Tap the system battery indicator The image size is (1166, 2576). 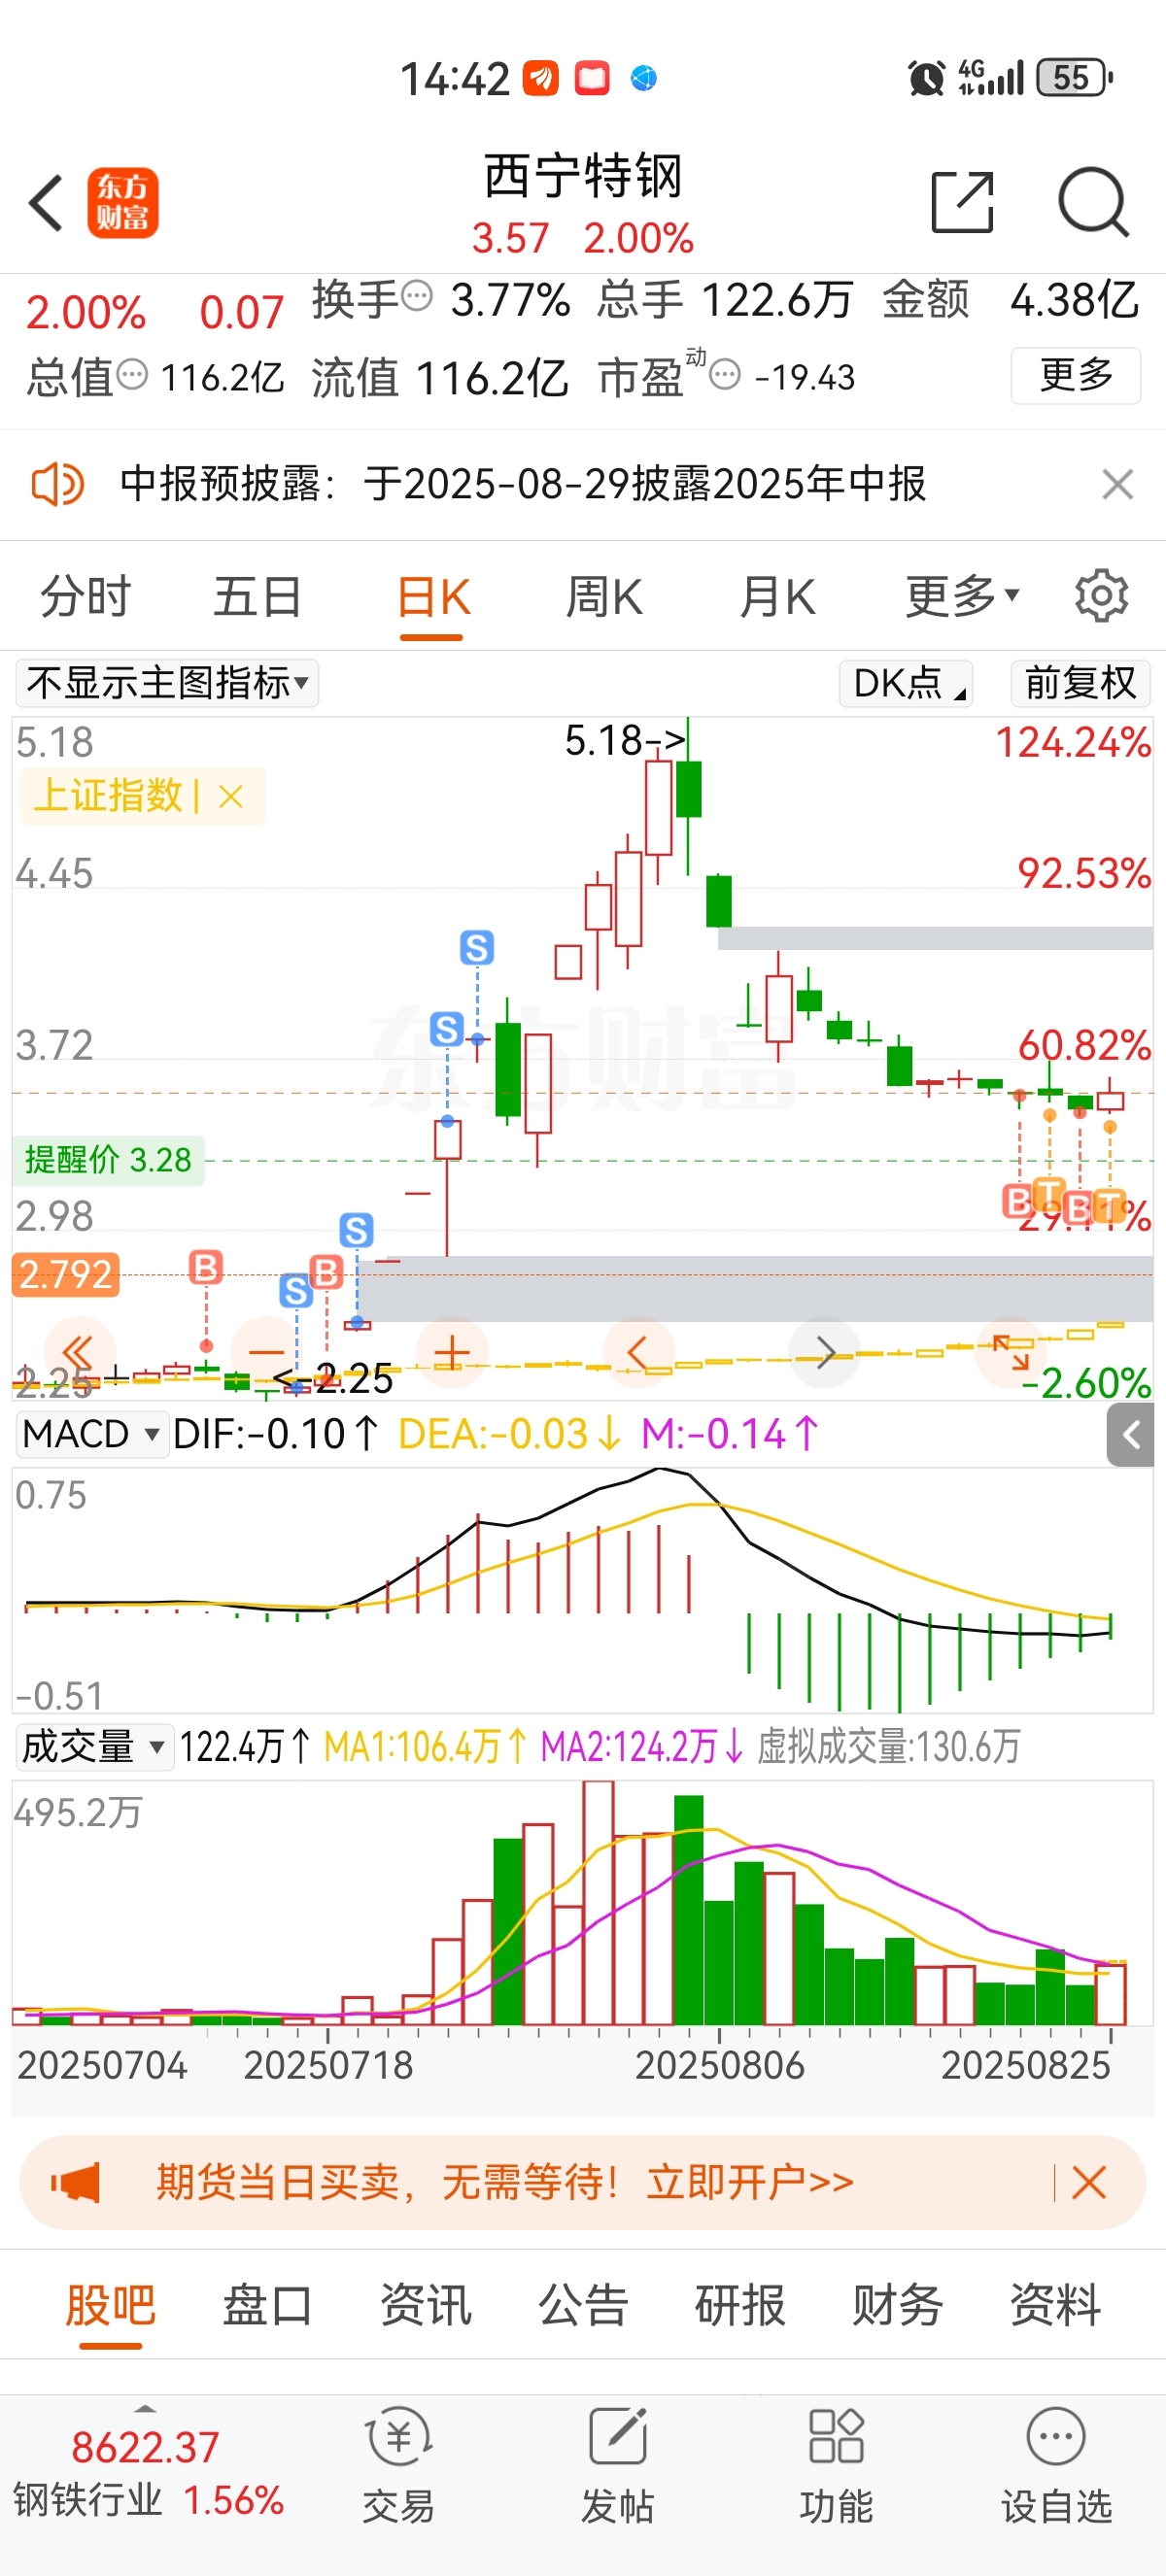(1075, 78)
